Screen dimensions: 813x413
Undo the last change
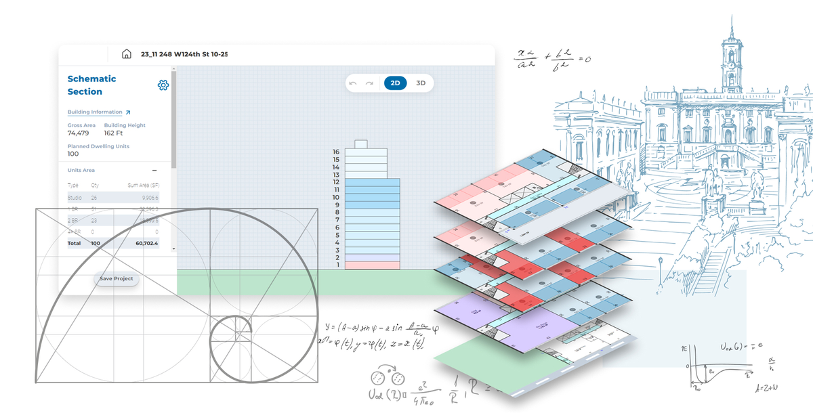[x=352, y=83]
